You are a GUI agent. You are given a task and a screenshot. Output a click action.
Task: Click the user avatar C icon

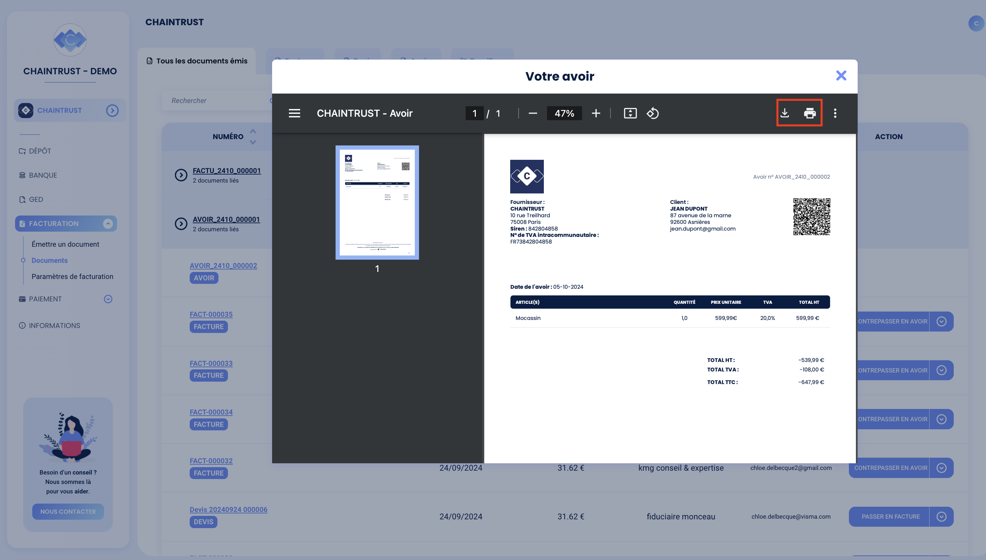click(x=976, y=23)
